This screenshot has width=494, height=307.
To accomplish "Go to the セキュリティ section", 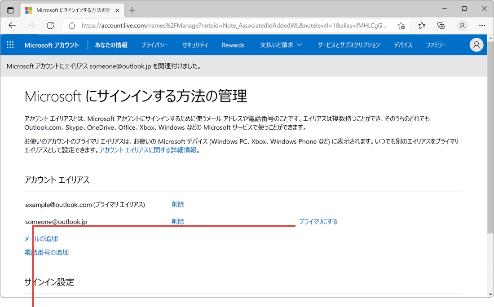I will point(195,45).
